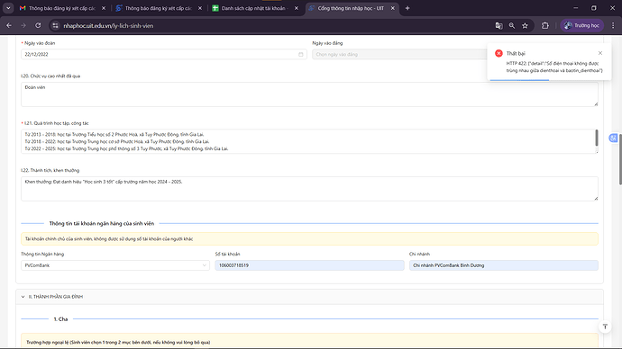Open the Trường học profile button
622x349 pixels.
pos(582,25)
